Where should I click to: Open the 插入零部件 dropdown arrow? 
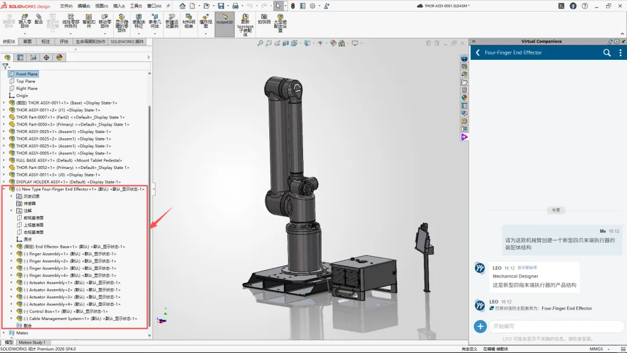pos(25,34)
